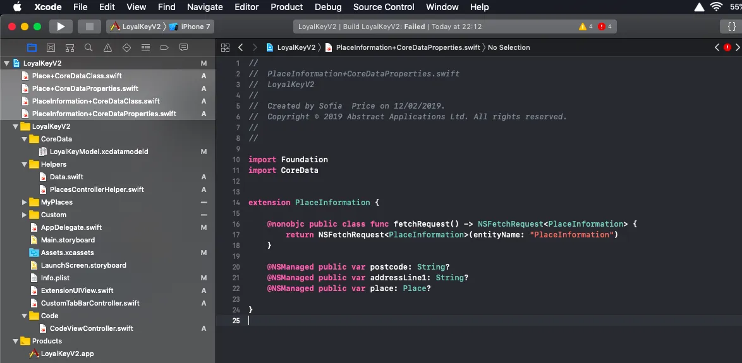742x363 pixels.
Task: Click the related items grid icon
Action: click(225, 47)
